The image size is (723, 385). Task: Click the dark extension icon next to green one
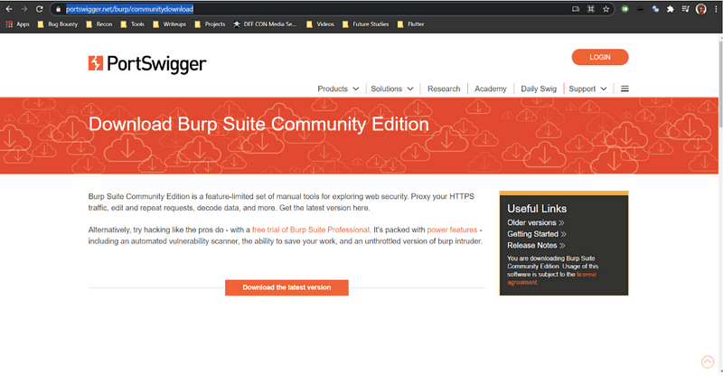click(x=640, y=9)
